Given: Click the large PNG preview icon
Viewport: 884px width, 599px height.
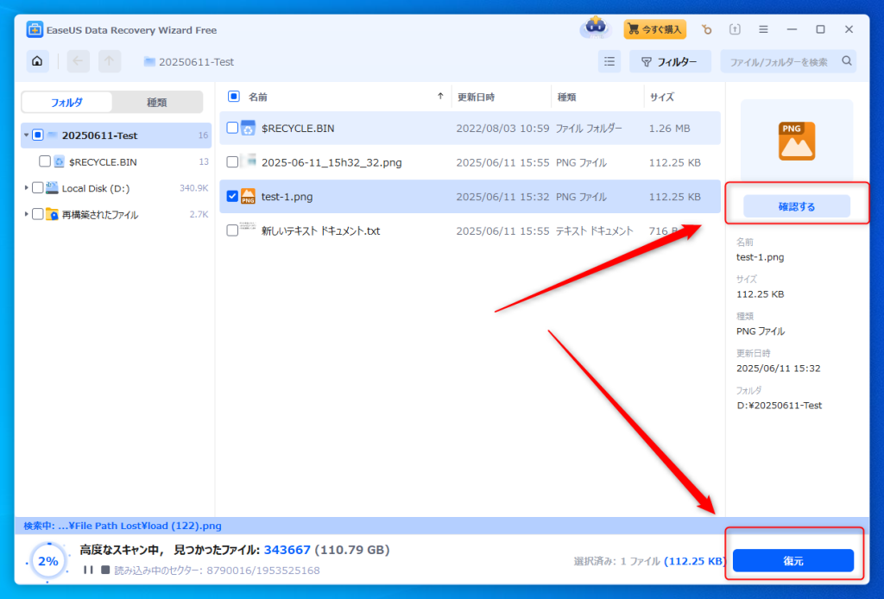Looking at the screenshot, I should pyautogui.click(x=797, y=141).
